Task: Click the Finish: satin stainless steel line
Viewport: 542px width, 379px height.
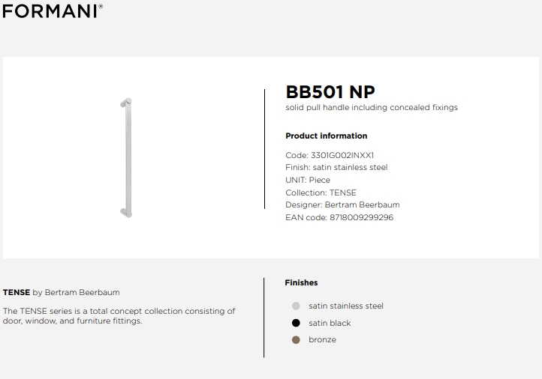Action: click(x=336, y=167)
